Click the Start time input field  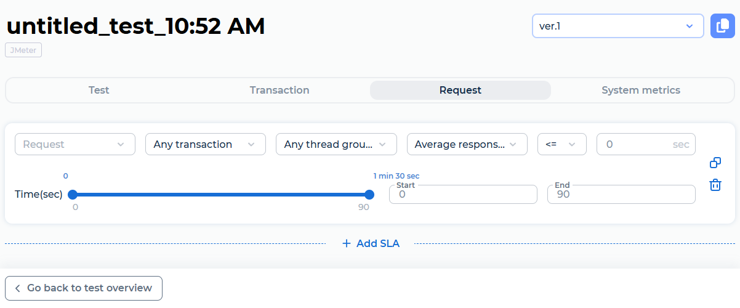[x=463, y=195]
